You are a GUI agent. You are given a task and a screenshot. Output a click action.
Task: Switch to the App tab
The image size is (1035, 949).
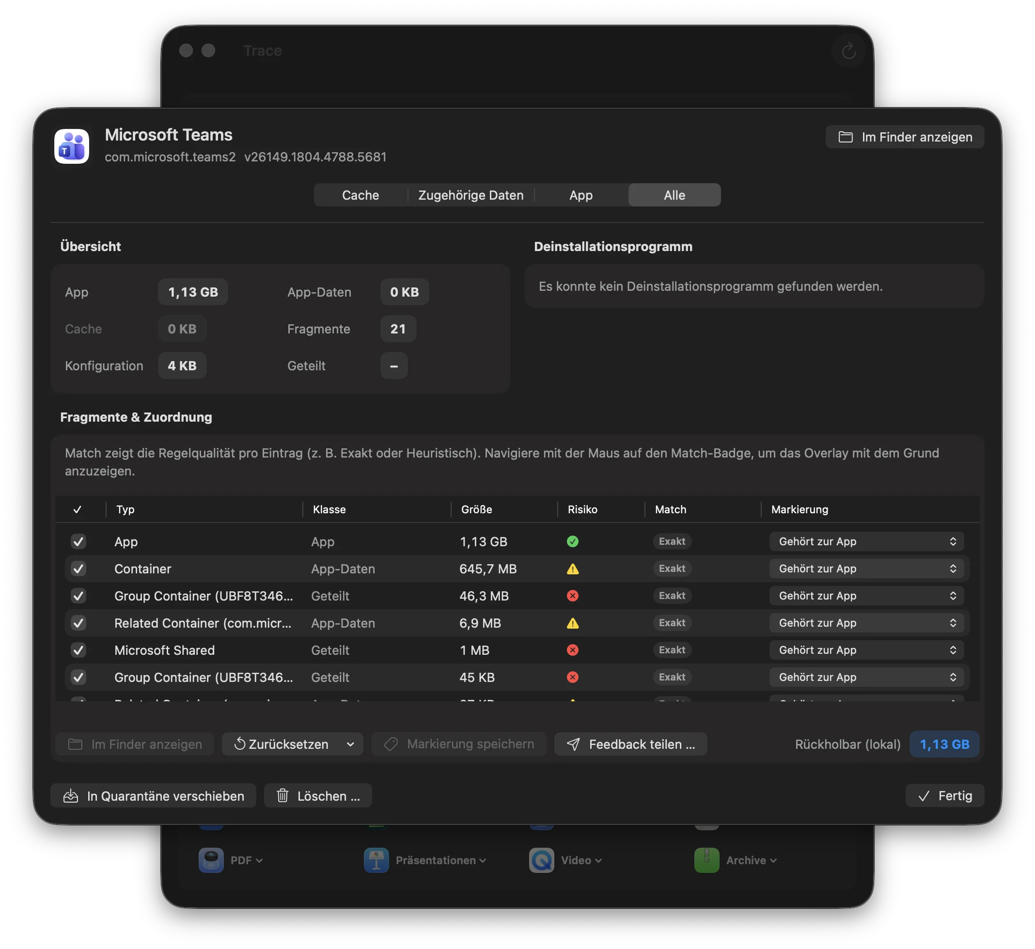tap(580, 195)
